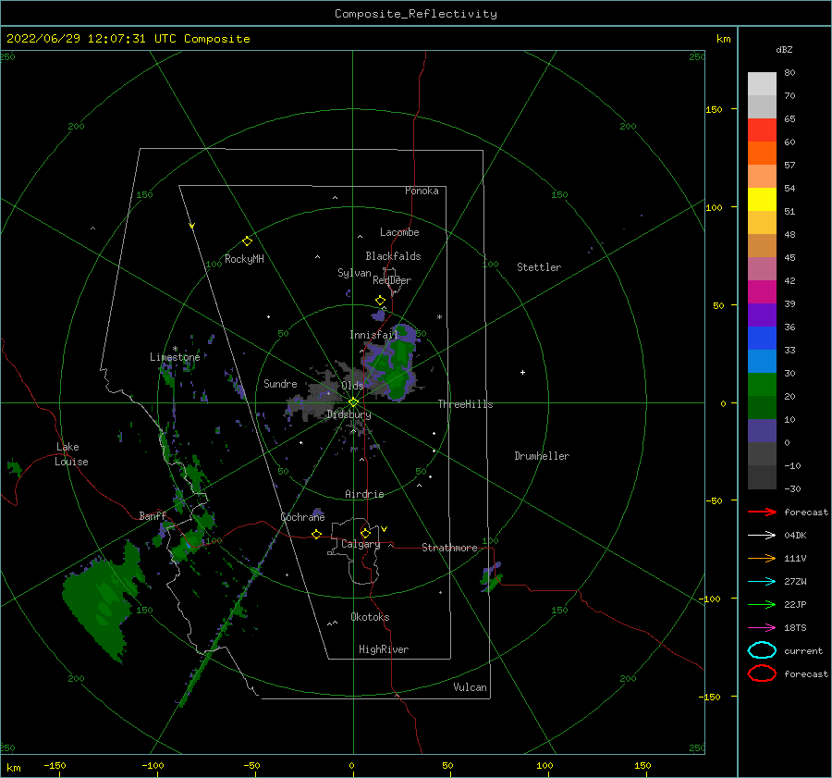
Task: Click the Lake Louise label
Action: pos(71,454)
